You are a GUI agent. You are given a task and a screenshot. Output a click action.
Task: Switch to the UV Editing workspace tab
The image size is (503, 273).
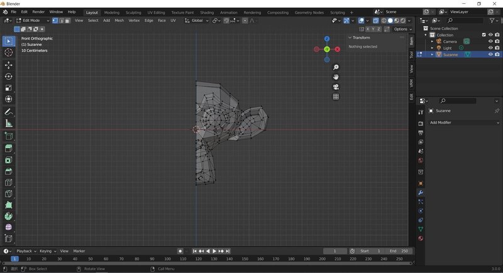pyautogui.click(x=156, y=13)
